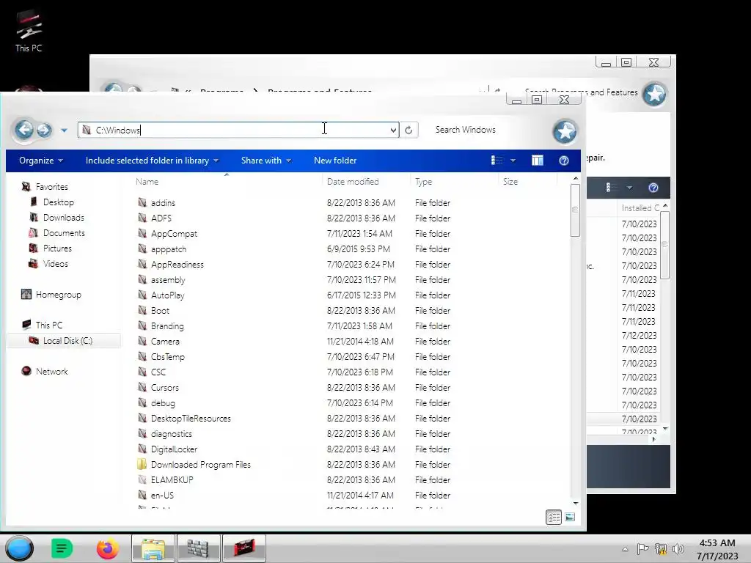Select This PC in the navigation pane

pos(49,325)
